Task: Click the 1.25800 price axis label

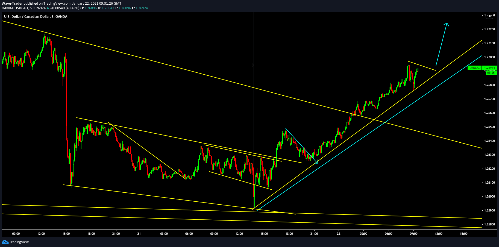Action: click(x=489, y=224)
